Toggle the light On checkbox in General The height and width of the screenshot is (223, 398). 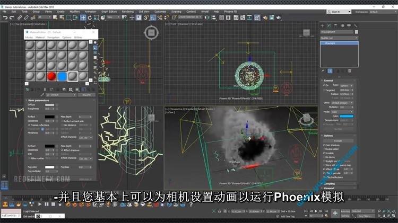click(324, 85)
